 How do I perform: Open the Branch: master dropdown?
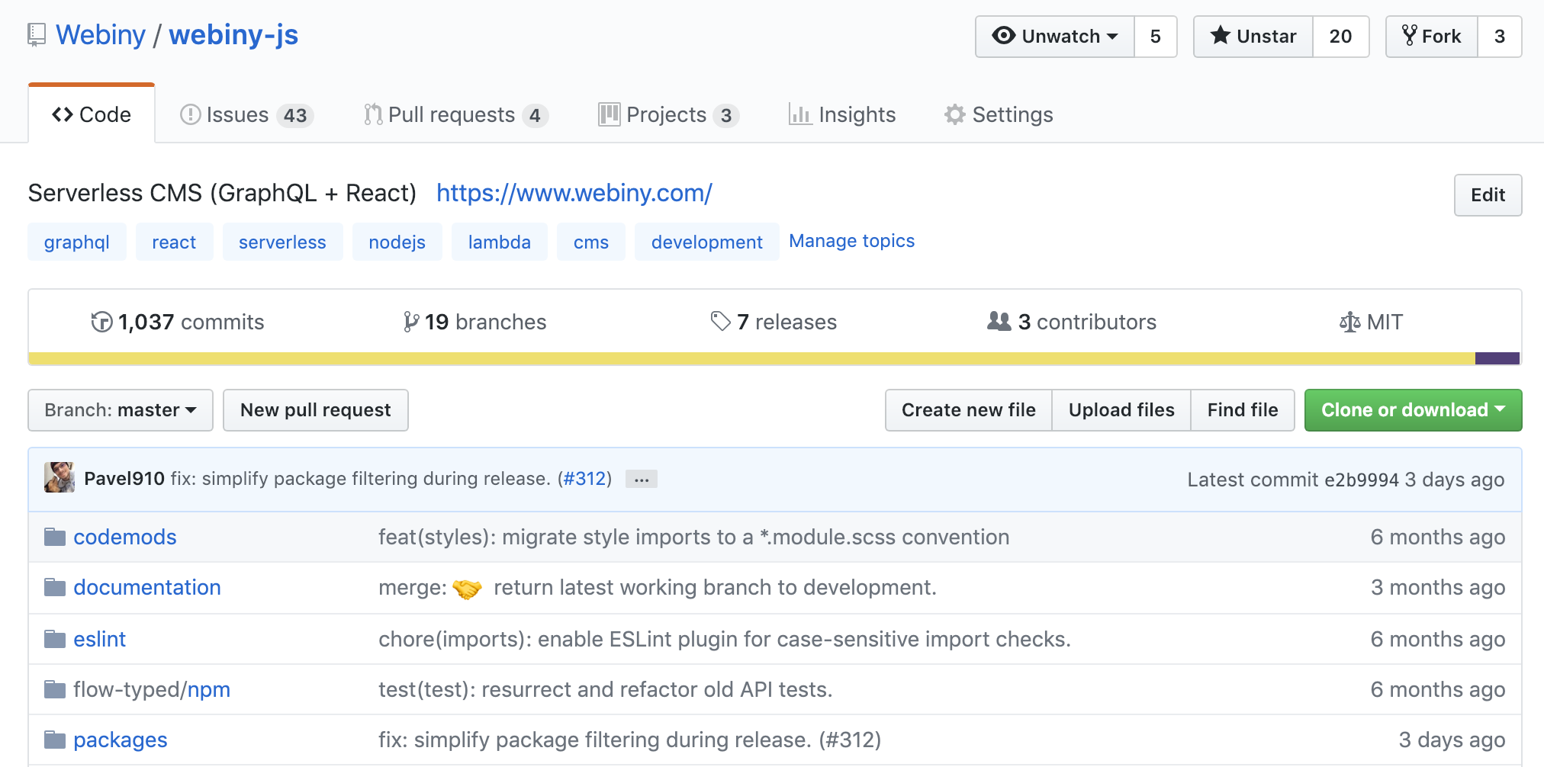121,410
